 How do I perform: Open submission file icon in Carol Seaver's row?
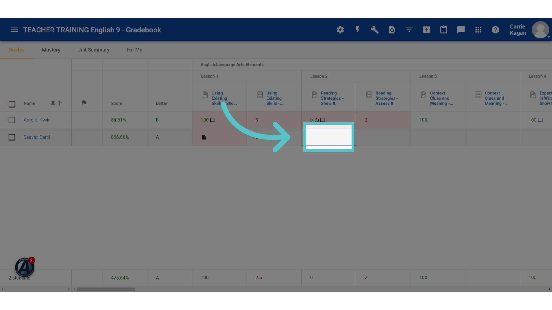(x=204, y=137)
